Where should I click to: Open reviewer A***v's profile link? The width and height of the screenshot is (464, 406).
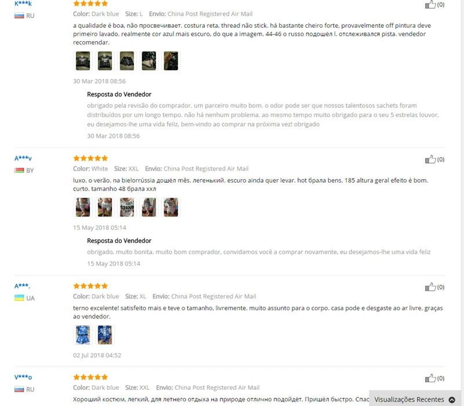(23, 158)
